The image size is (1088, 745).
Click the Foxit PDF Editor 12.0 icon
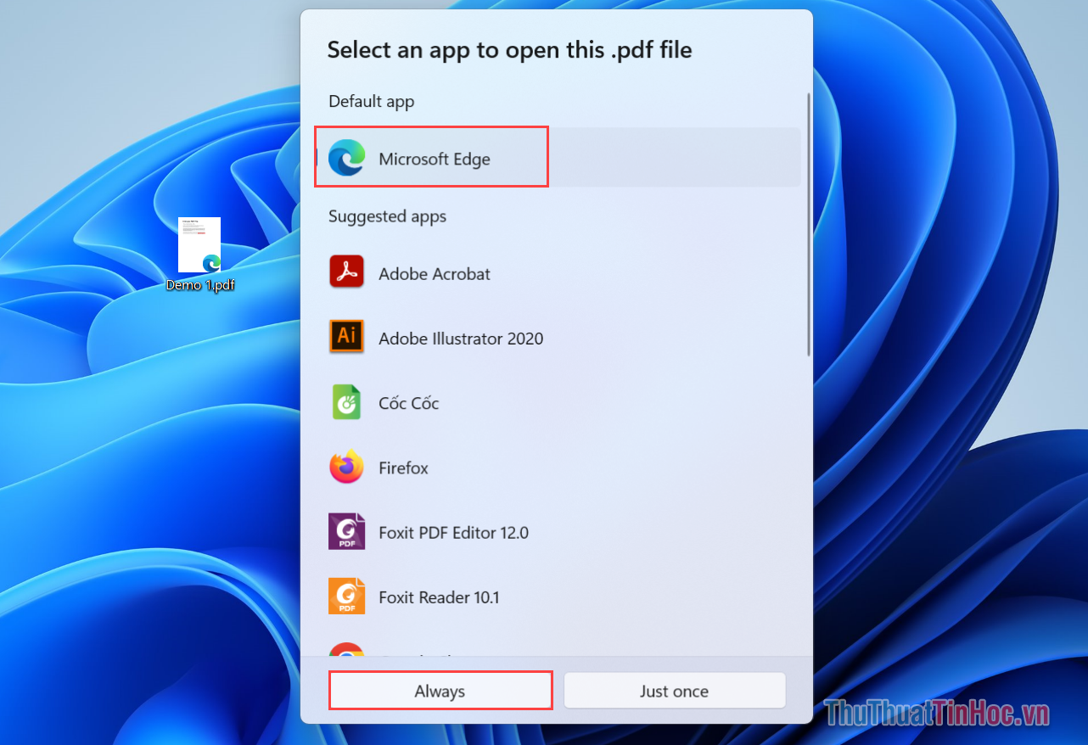[346, 532]
